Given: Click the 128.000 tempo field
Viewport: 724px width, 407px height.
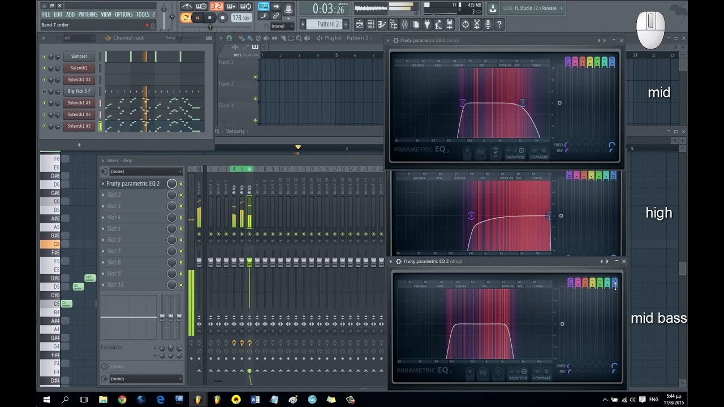Looking at the screenshot, I should (x=242, y=18).
